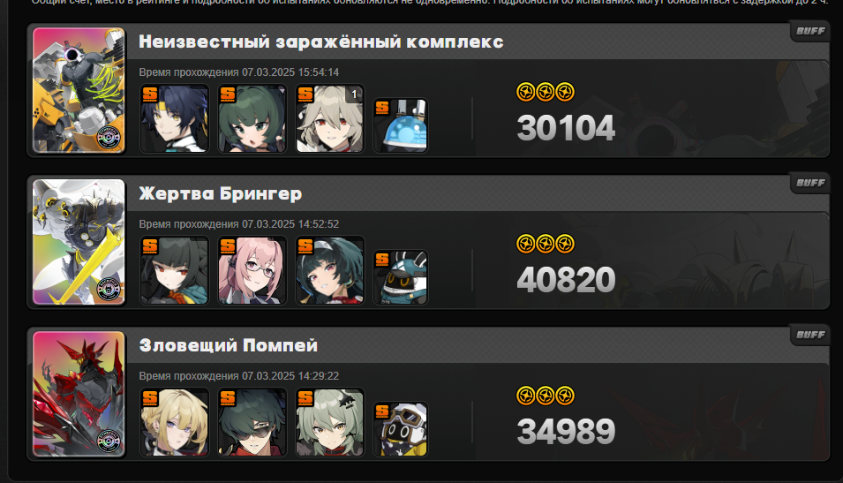843x483 pixels.
Task: Click black-haired red-eyed agent in second team
Action: tap(174, 270)
